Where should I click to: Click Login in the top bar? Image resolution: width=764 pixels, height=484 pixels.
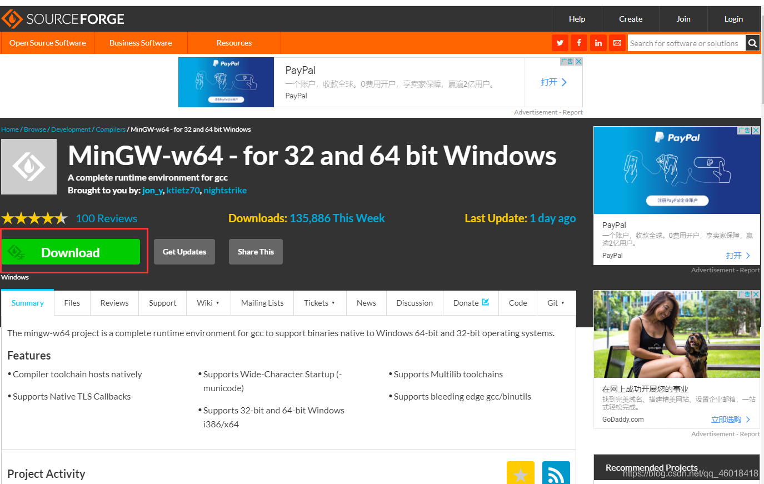pos(733,19)
